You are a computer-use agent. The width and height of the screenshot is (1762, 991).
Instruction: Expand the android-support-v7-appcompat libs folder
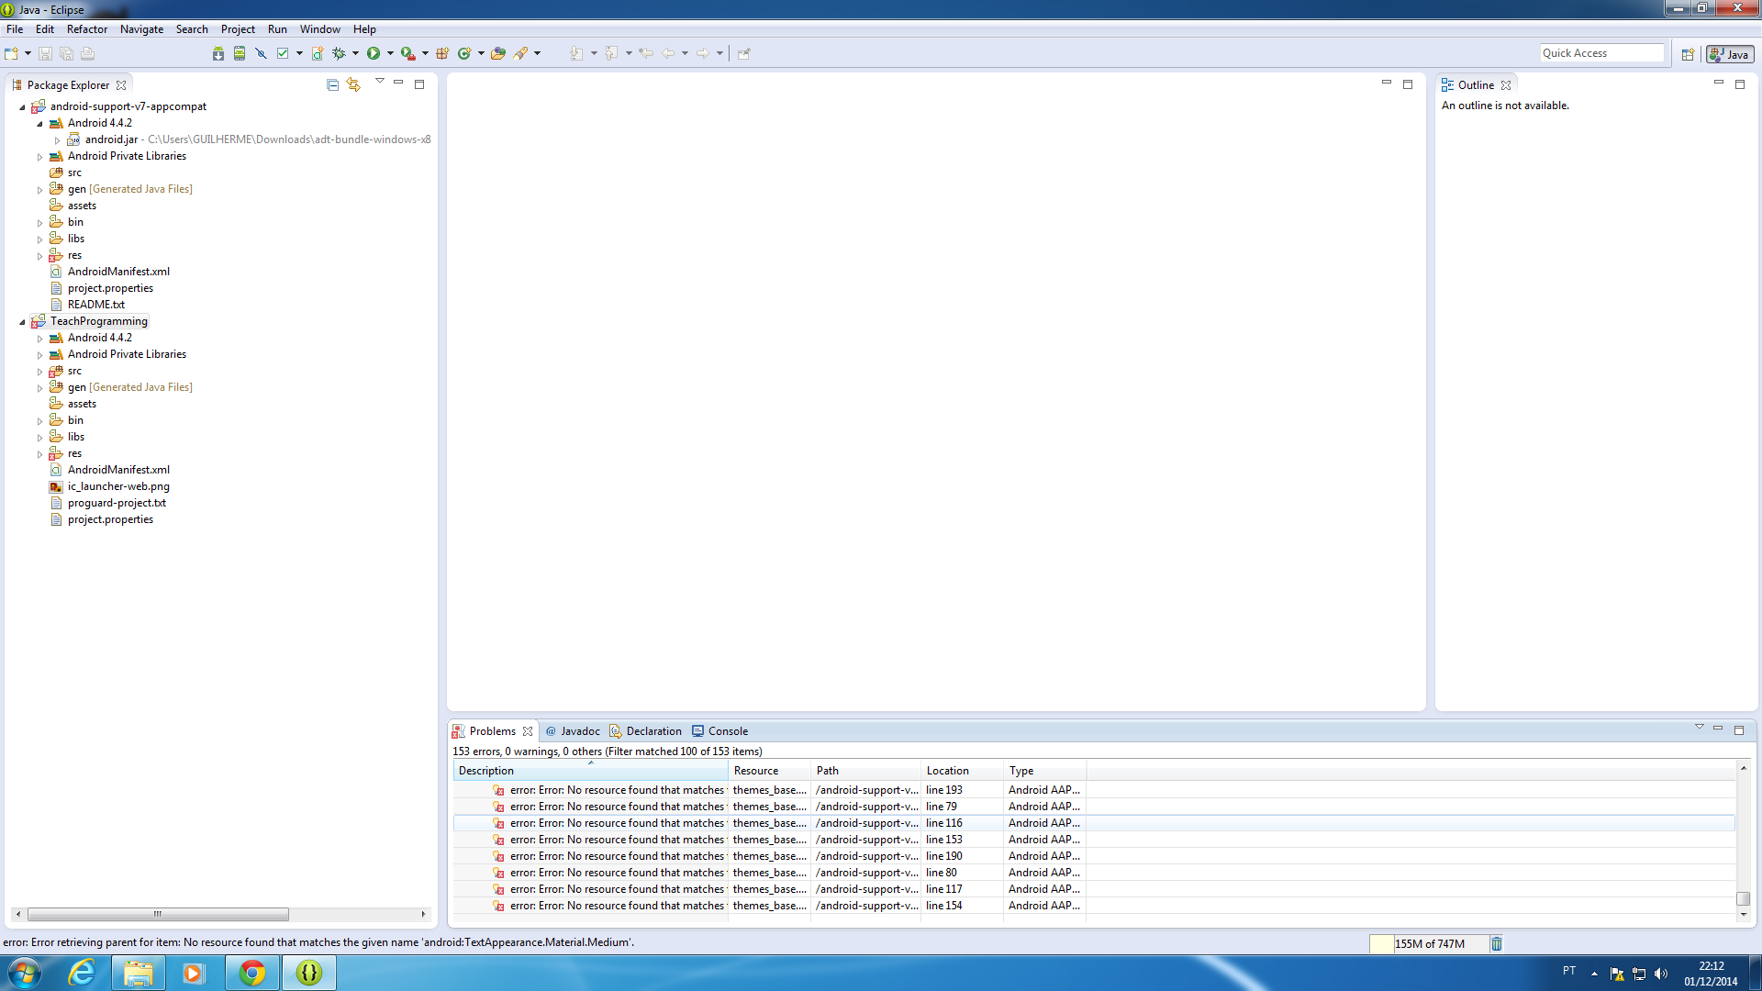[x=40, y=239]
